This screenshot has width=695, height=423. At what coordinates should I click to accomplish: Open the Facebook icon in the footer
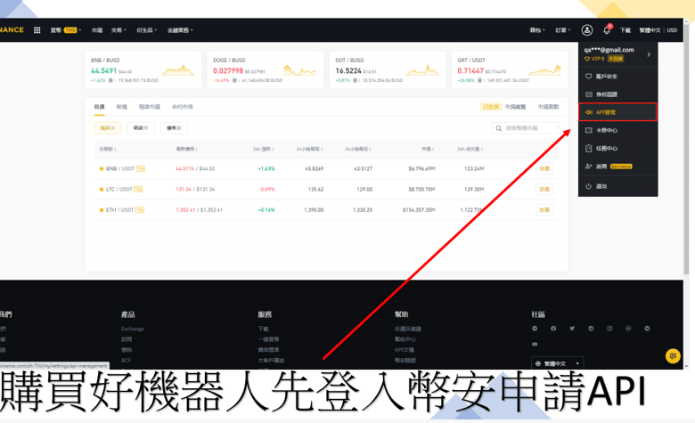tap(553, 329)
